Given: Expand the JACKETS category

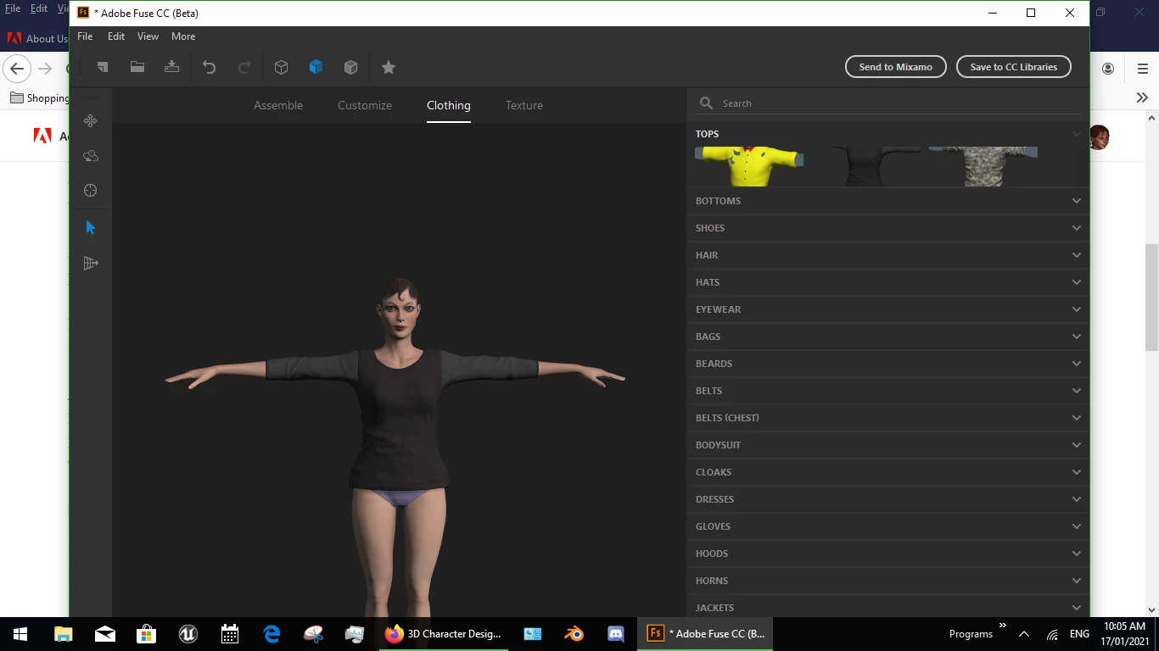Looking at the screenshot, I should (x=888, y=606).
